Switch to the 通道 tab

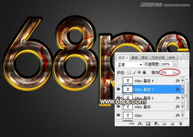(x=134, y=58)
